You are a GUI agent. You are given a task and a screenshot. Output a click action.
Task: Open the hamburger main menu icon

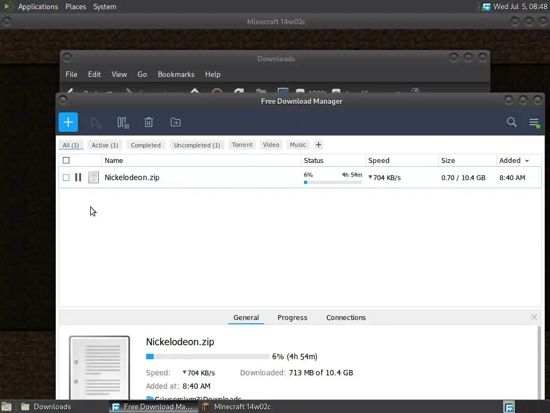pos(534,123)
